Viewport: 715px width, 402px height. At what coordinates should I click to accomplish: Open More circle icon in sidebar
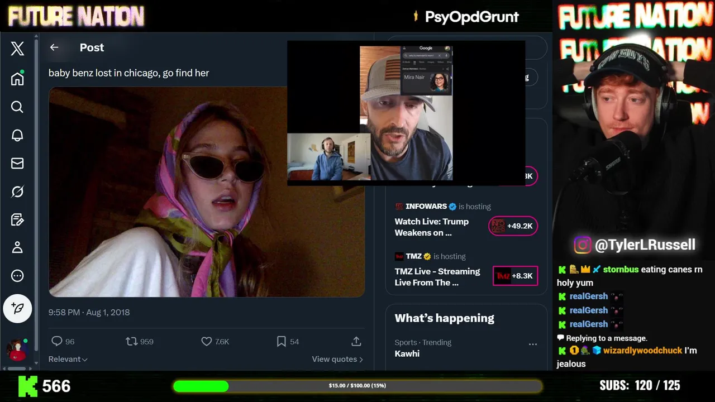pos(17,276)
